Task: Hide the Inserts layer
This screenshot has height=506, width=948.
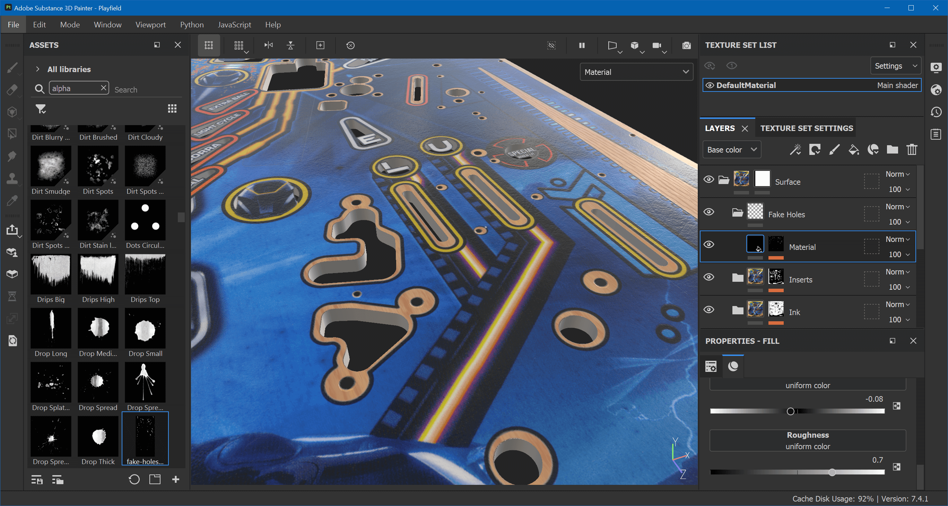Action: (709, 277)
